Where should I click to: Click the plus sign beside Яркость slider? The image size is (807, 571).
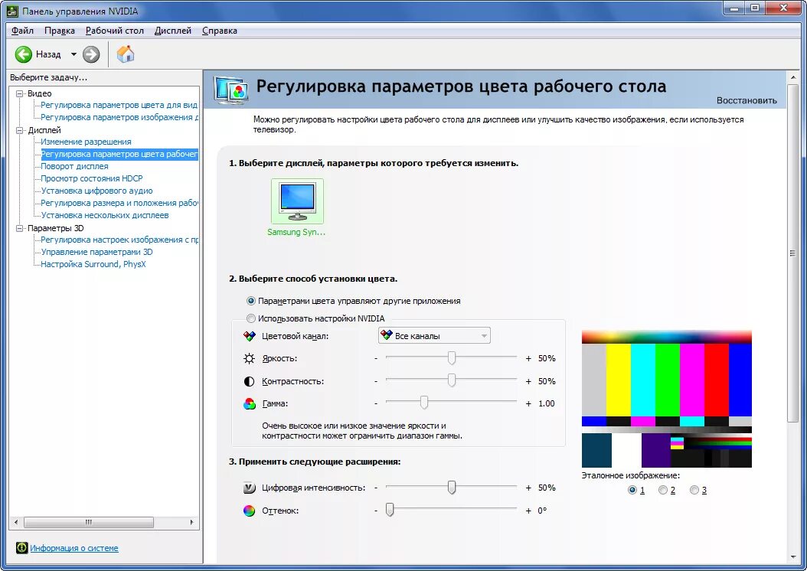click(x=528, y=358)
